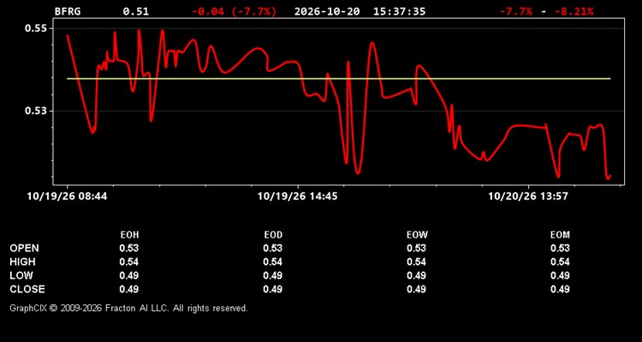The height and width of the screenshot is (342, 642).
Task: Click the GraphCIX copyright notice
Action: pos(128,308)
